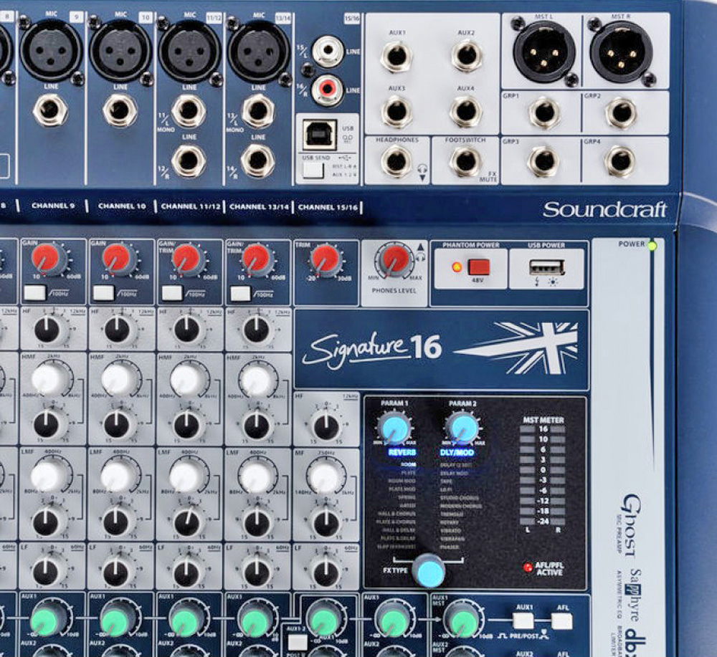717x657 pixels.
Task: Select the FOOTSWITCH FX MUTE jack
Action: click(x=465, y=160)
